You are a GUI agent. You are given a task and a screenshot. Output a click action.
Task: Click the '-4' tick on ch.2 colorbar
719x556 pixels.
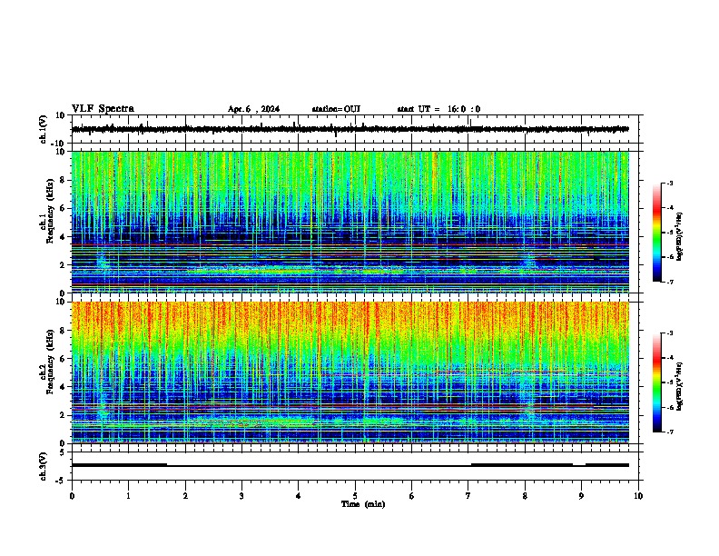point(669,358)
